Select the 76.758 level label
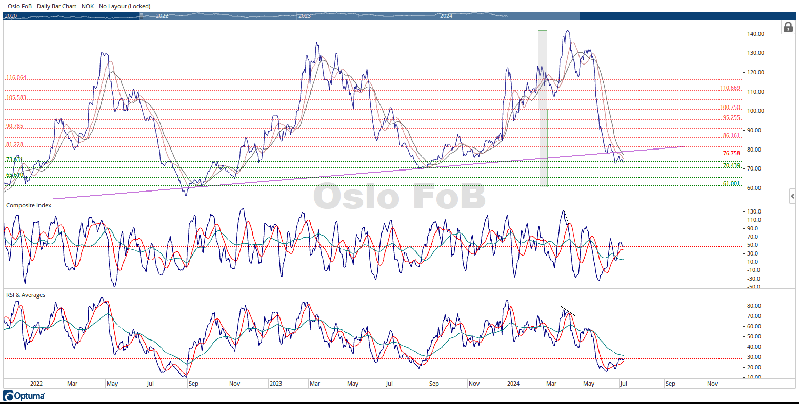Image resolution: width=799 pixels, height=404 pixels. (x=731, y=154)
